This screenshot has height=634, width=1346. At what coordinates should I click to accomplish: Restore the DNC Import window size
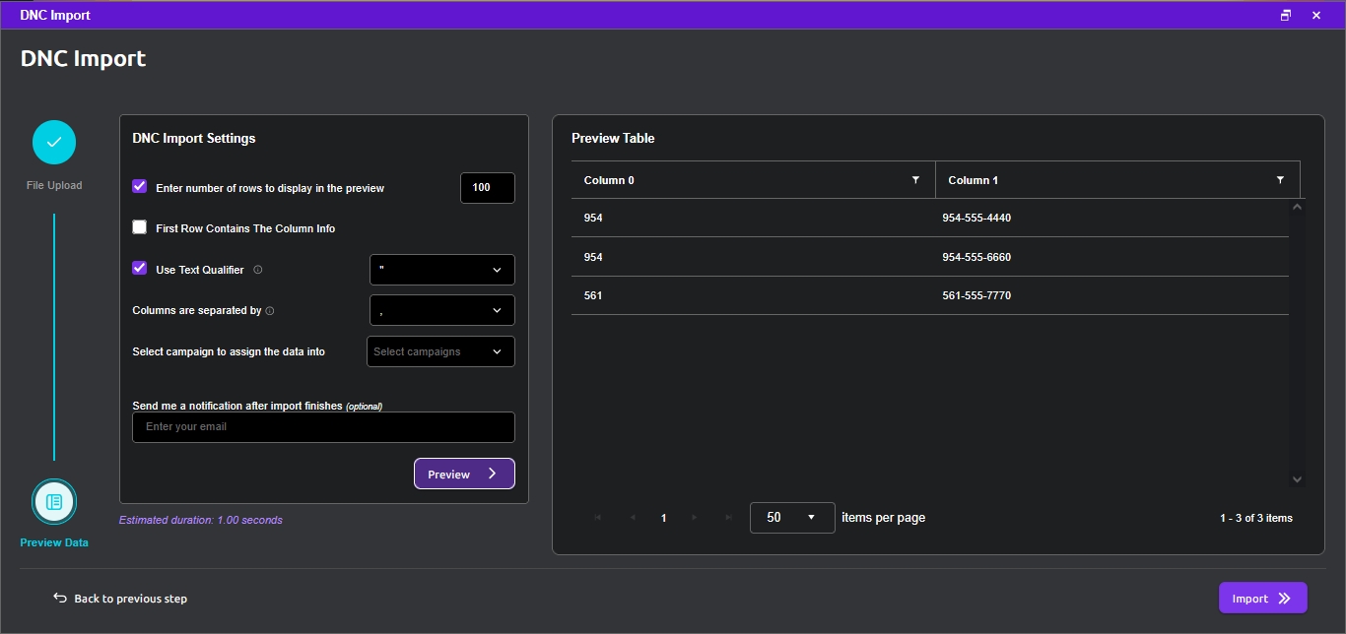coord(1285,15)
